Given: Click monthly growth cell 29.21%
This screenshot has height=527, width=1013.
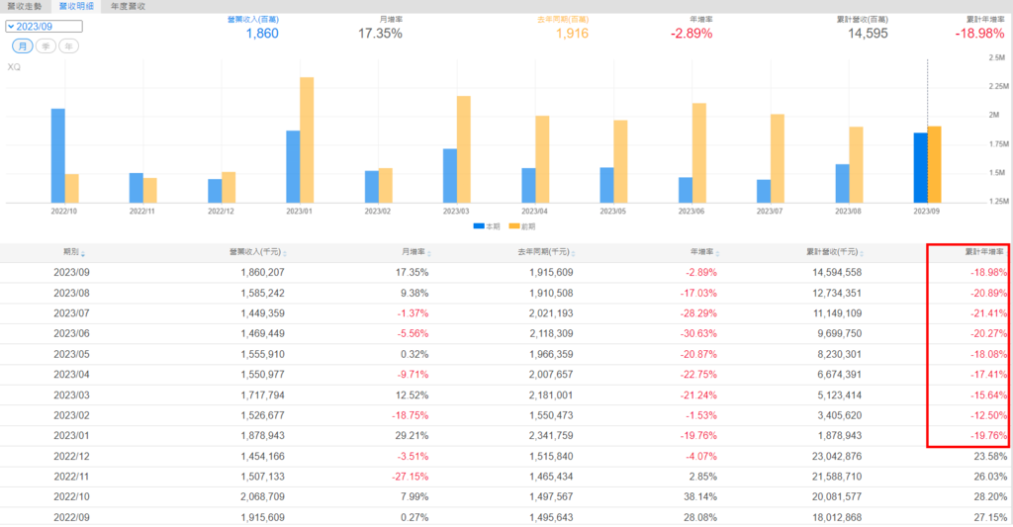Looking at the screenshot, I should [413, 436].
